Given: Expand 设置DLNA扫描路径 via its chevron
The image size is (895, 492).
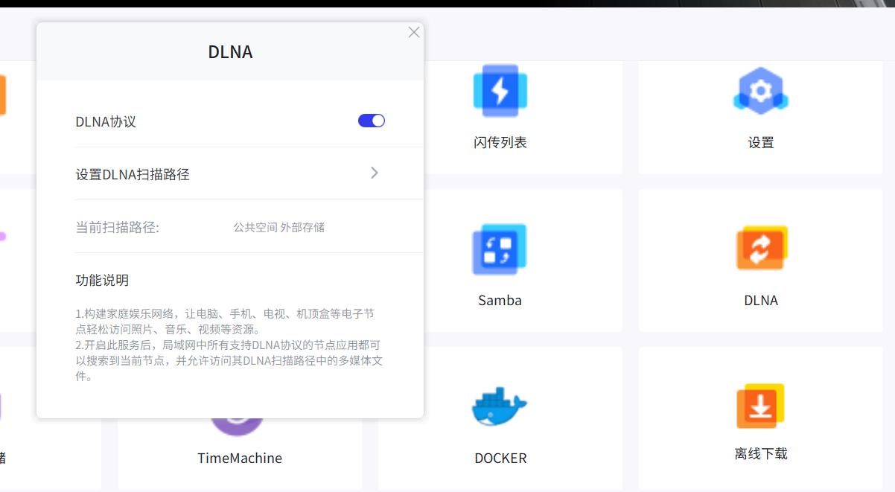Looking at the screenshot, I should [x=375, y=173].
